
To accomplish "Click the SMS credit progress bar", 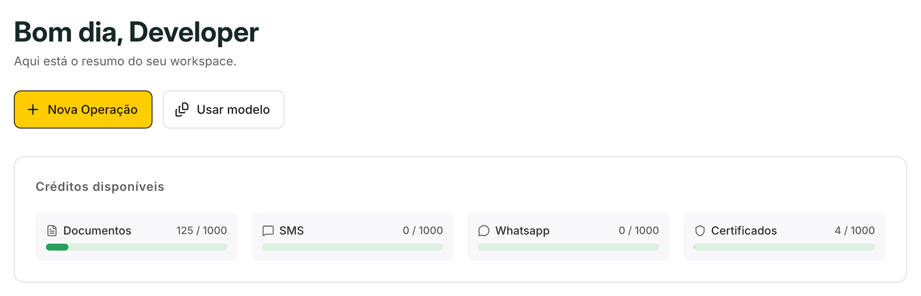I will [353, 247].
